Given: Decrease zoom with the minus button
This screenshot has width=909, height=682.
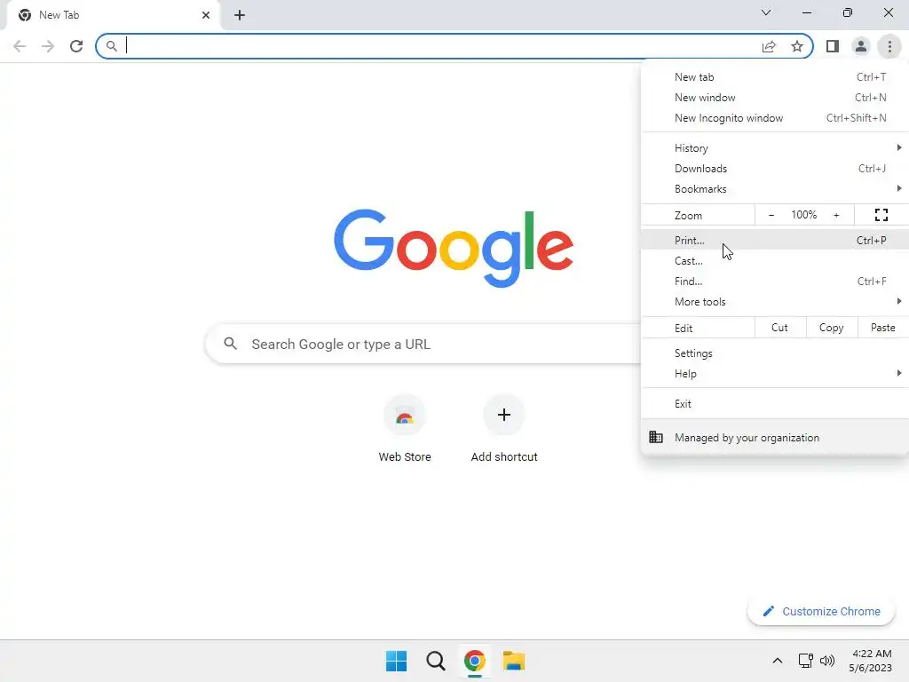Looking at the screenshot, I should point(771,215).
